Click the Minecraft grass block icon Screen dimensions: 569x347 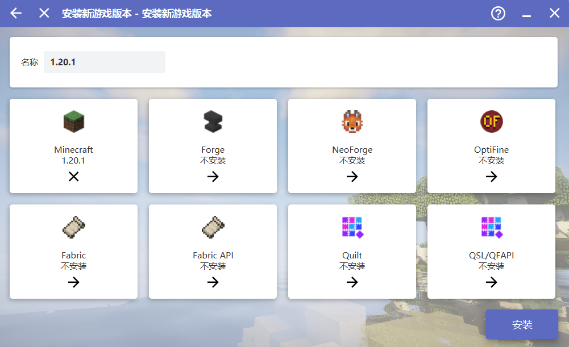[x=74, y=122]
